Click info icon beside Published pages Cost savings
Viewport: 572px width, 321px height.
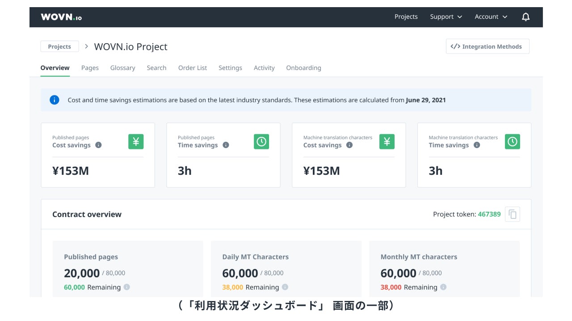[99, 145]
